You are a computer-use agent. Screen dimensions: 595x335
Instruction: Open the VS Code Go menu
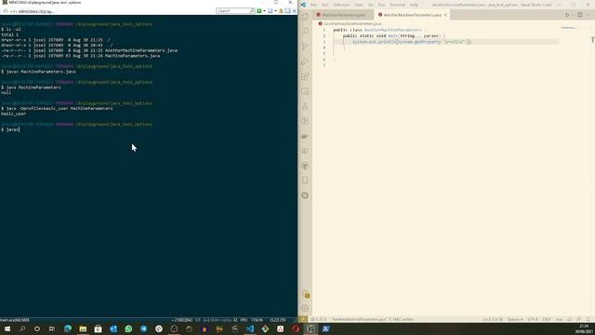pyautogui.click(x=371, y=5)
